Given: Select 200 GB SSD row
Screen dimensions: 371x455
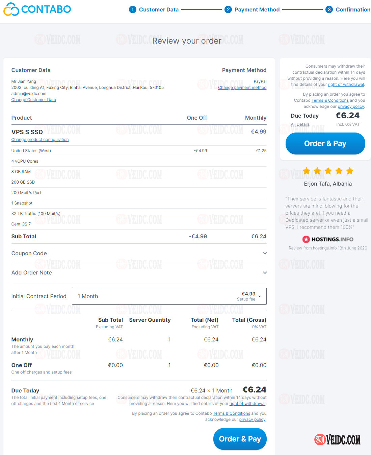Looking at the screenshot, I should (139, 182).
